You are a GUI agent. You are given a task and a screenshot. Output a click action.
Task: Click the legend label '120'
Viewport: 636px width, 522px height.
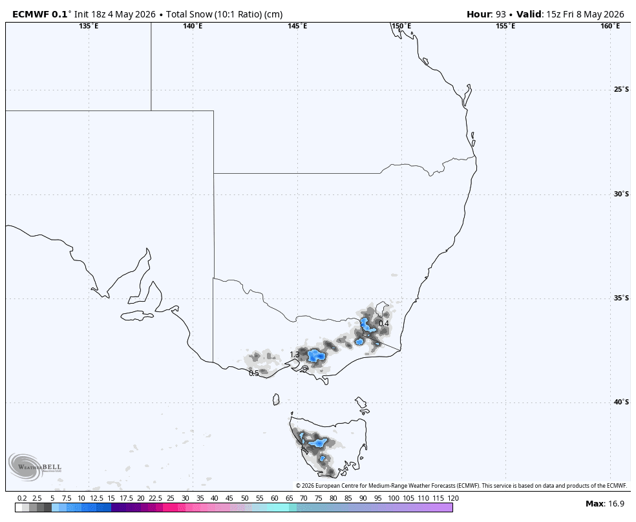tap(453, 498)
